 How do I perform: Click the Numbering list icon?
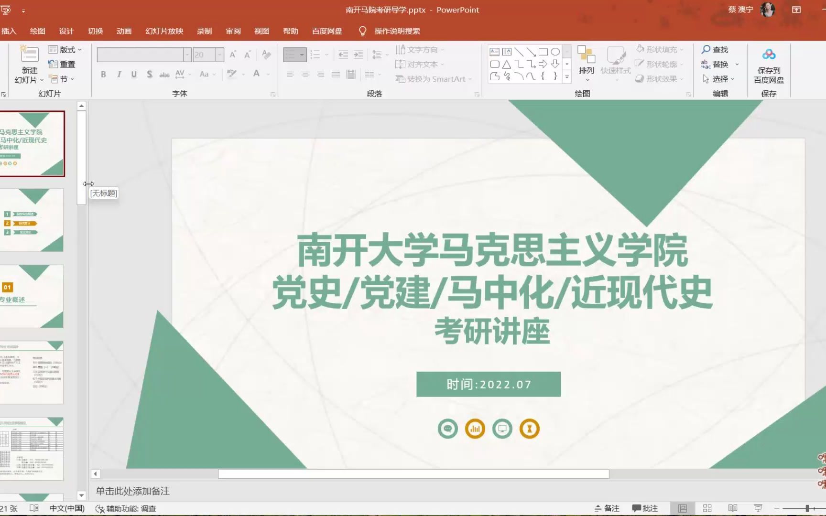coord(315,55)
